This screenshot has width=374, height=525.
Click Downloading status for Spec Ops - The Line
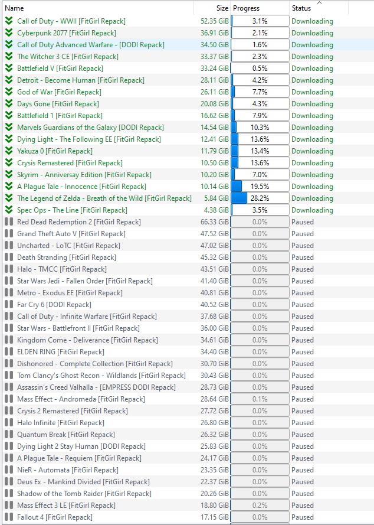[312, 210]
